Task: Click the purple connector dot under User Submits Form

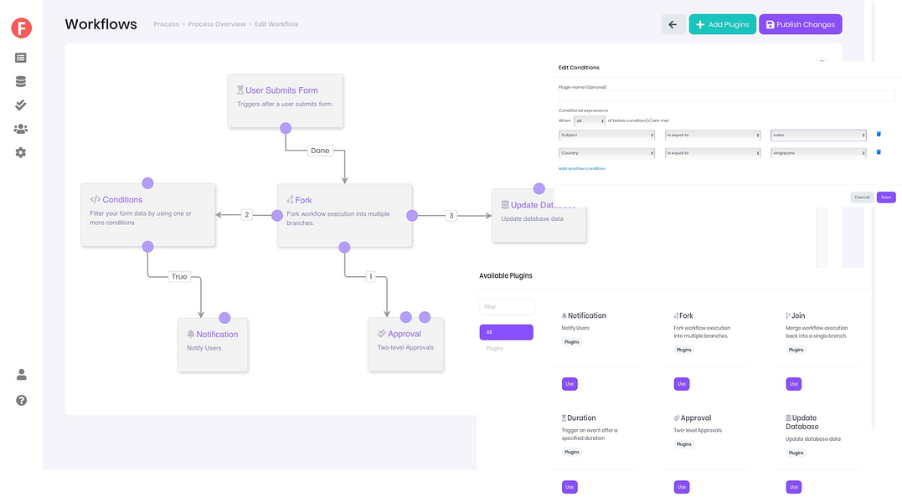Action: pyautogui.click(x=286, y=128)
